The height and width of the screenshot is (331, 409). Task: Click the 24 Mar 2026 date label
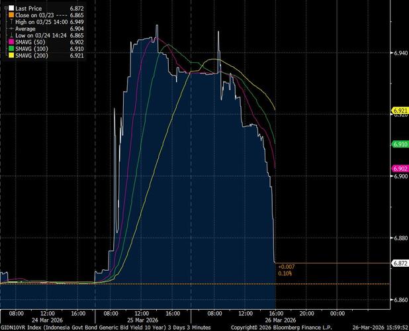48,318
